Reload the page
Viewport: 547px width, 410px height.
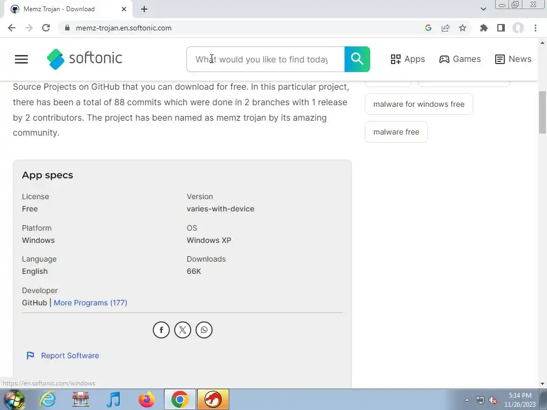[x=46, y=28]
